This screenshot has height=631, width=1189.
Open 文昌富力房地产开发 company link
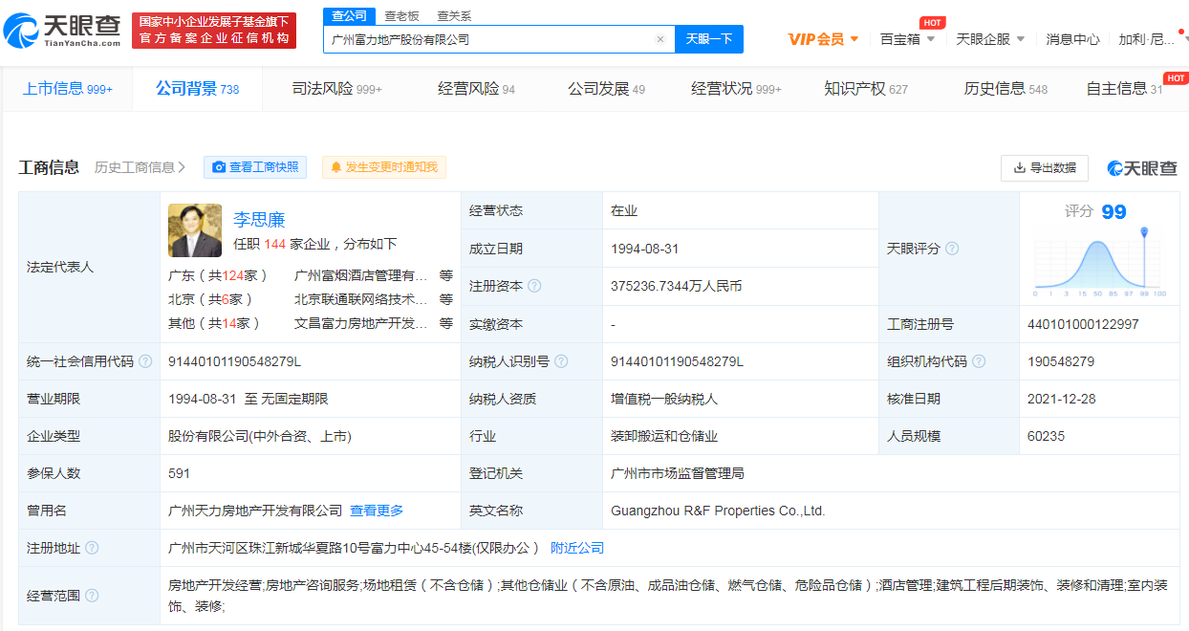coord(361,323)
